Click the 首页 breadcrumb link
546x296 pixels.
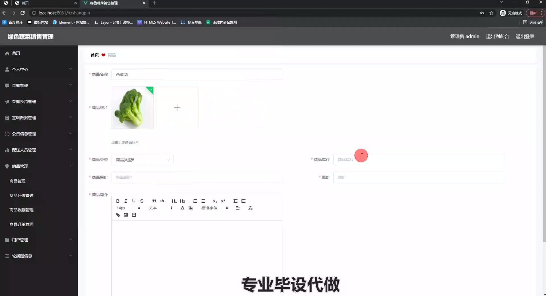(x=95, y=55)
